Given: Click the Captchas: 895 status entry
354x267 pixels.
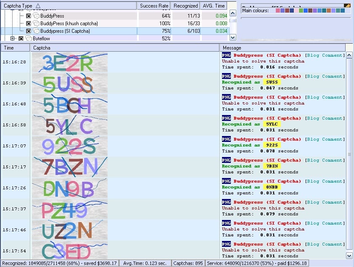Looking at the screenshot, I should [x=188, y=263].
